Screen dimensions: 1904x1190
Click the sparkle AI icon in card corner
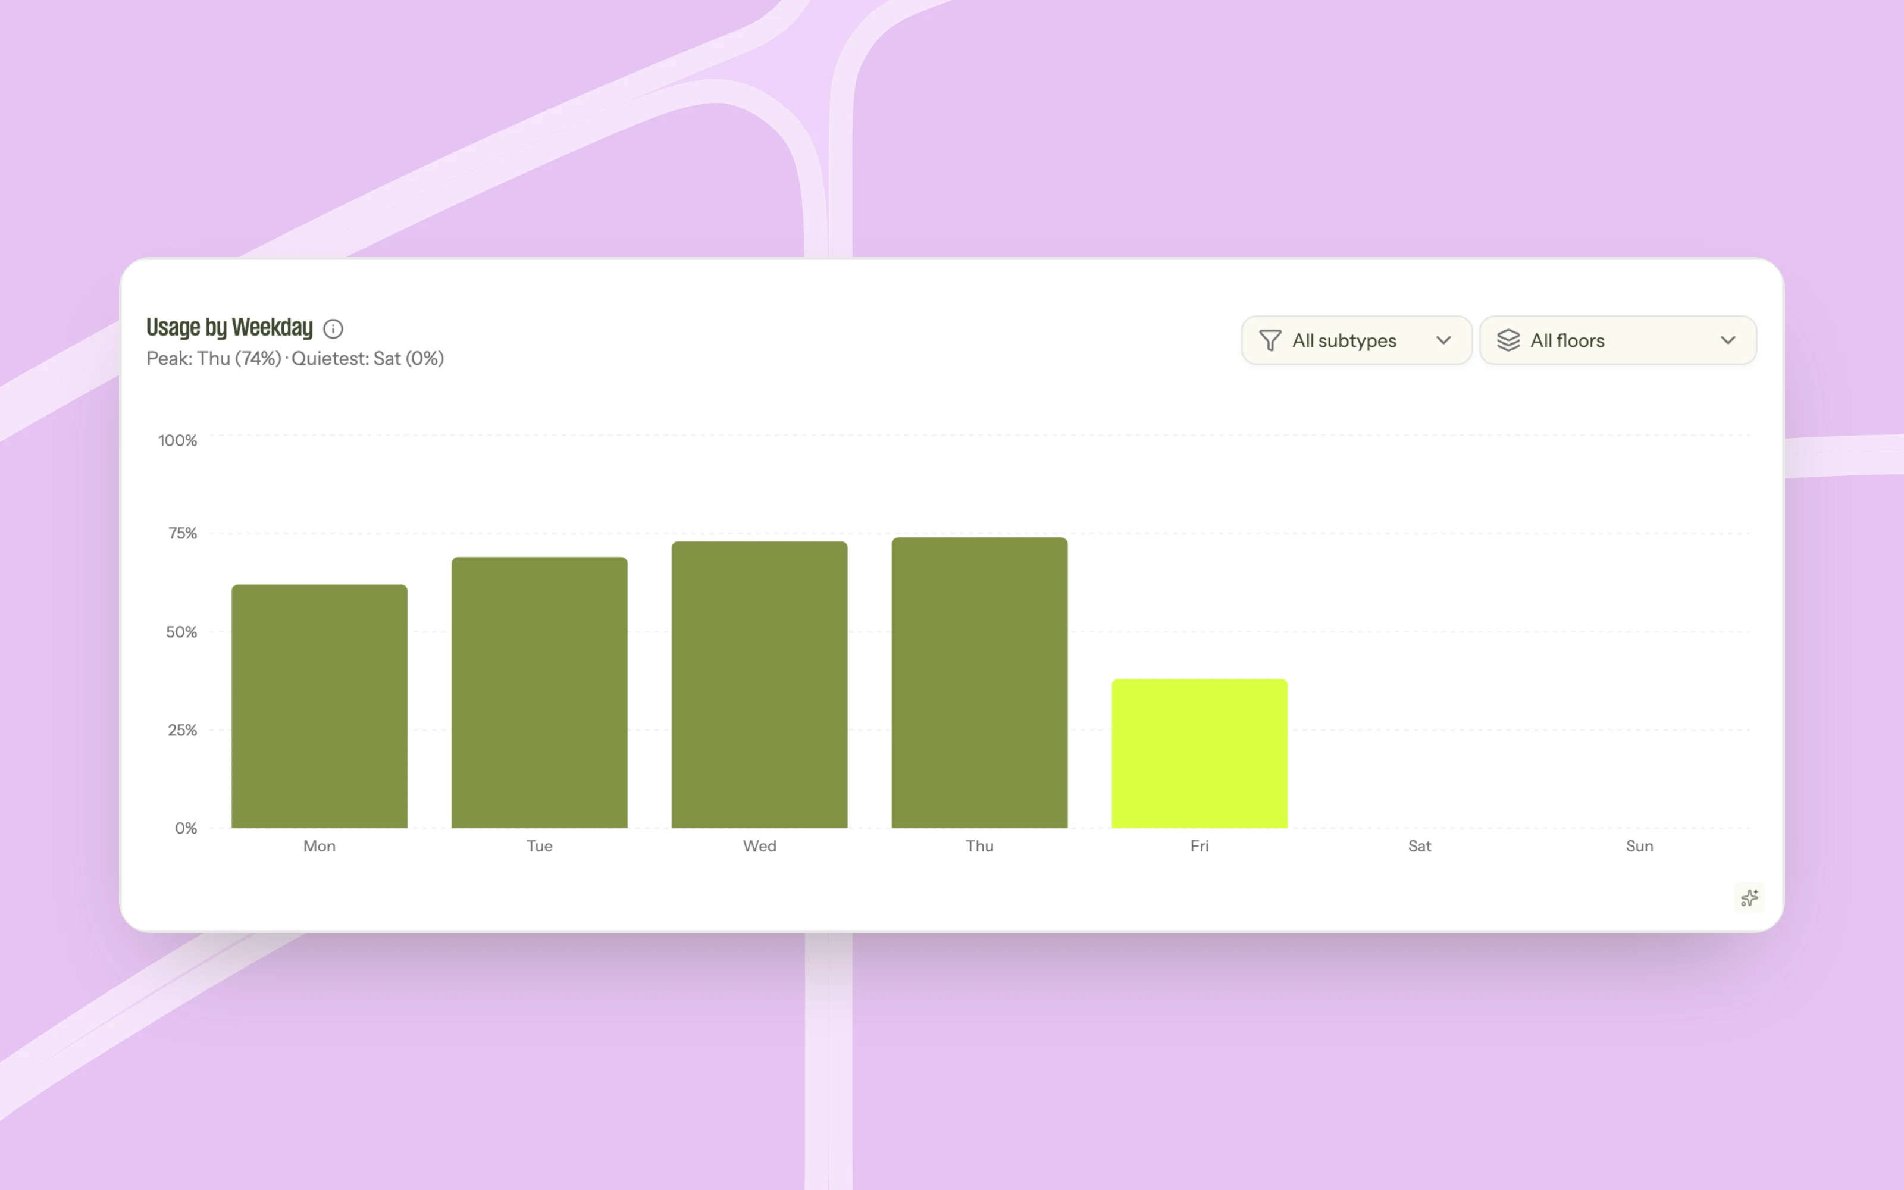coord(1749,898)
